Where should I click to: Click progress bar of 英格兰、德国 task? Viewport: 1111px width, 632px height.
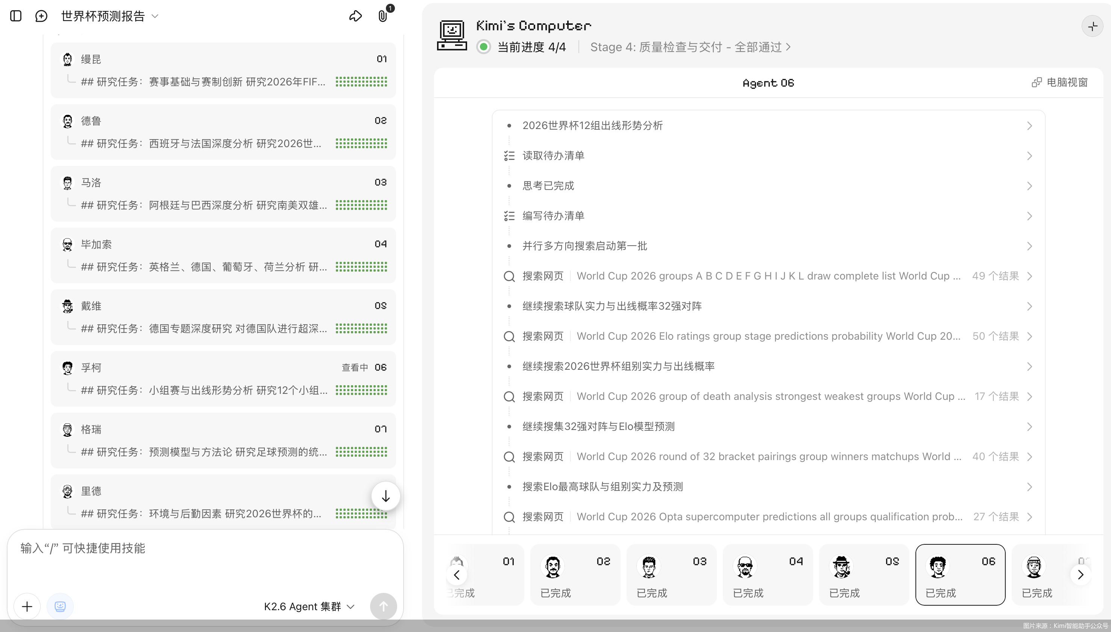(x=361, y=266)
